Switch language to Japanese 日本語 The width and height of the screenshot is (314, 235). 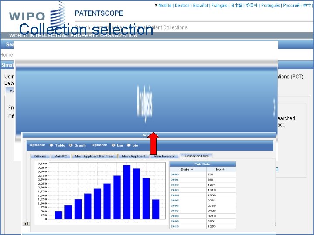(236, 6)
